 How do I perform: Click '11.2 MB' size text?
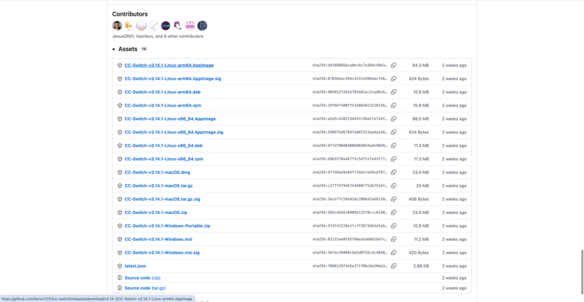click(421, 239)
